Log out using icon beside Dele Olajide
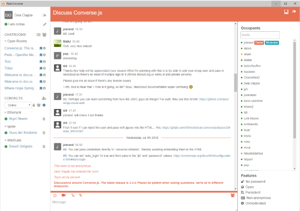This screenshot has height=211, width=300. pos(44,15)
